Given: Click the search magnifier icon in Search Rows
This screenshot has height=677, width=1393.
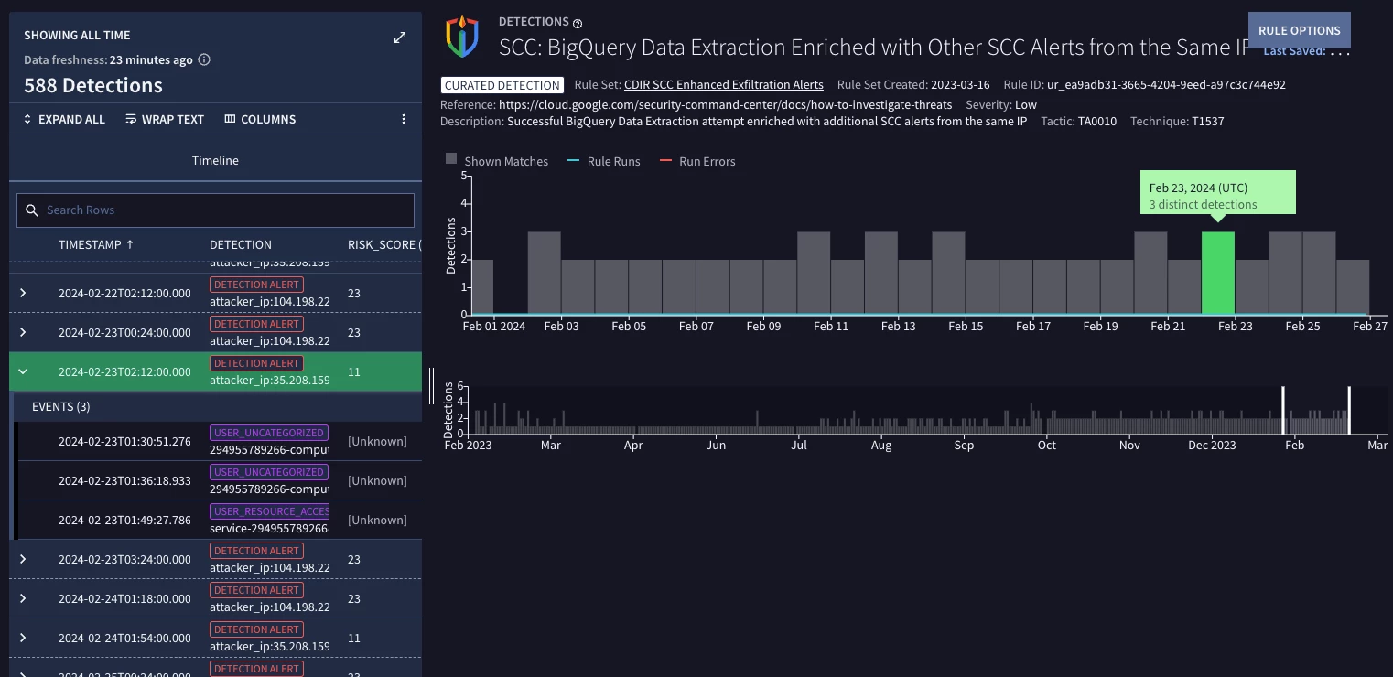Looking at the screenshot, I should click(32, 210).
